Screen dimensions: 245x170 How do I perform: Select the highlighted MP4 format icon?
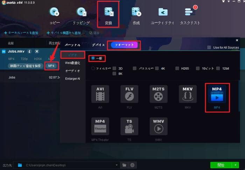pos(217,94)
